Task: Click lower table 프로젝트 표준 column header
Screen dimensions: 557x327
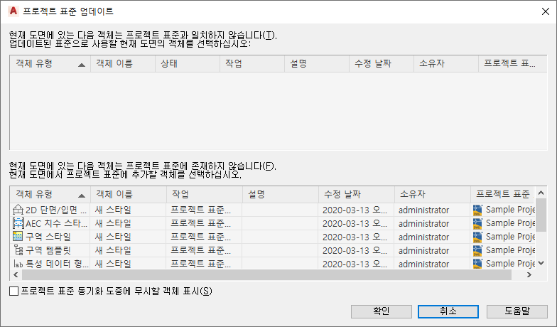Action: coord(503,195)
